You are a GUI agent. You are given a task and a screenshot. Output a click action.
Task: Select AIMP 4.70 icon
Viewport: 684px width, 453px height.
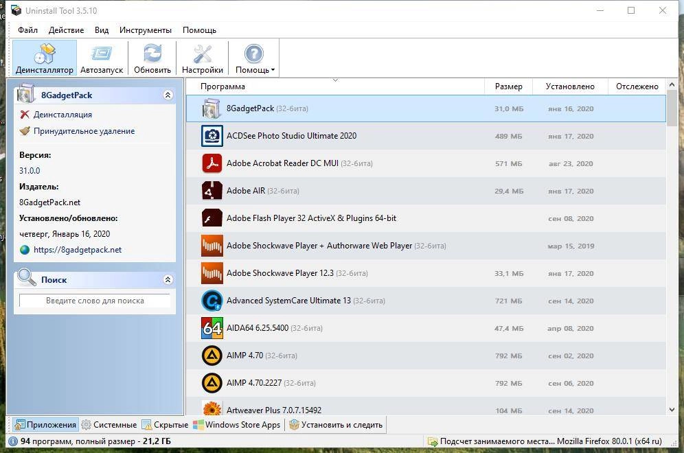click(x=212, y=356)
